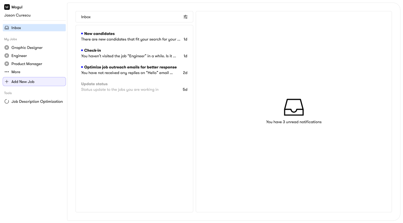Click the target icon next to Product Manager
403x223 pixels.
tap(7, 64)
